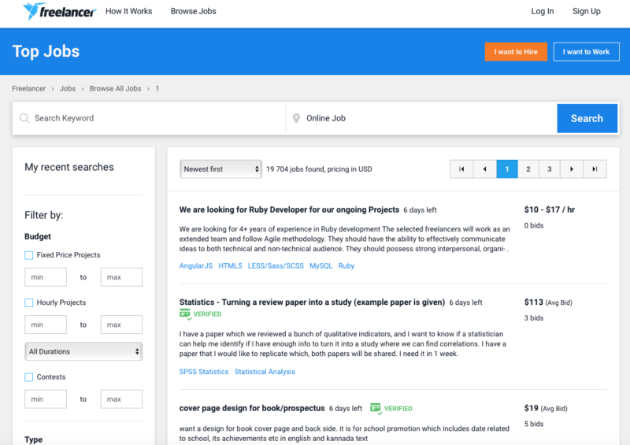
Task: Open the Newest first sort dropdown
Action: click(x=220, y=169)
